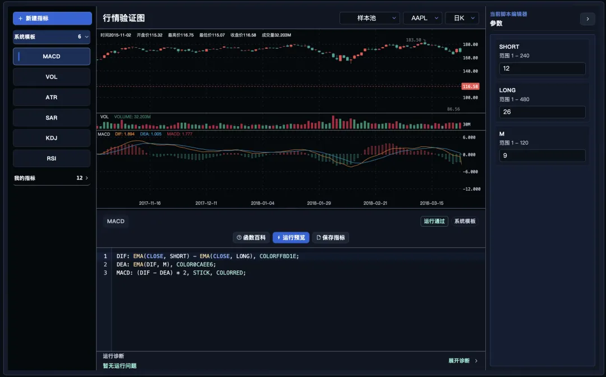Click the SHORT parameter input field
606x377 pixels.
coord(542,68)
